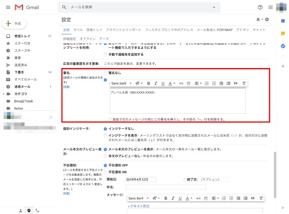Screen dimensions: 289x214
Task: Toggle underline in signature toolbar
Action: 163,84
